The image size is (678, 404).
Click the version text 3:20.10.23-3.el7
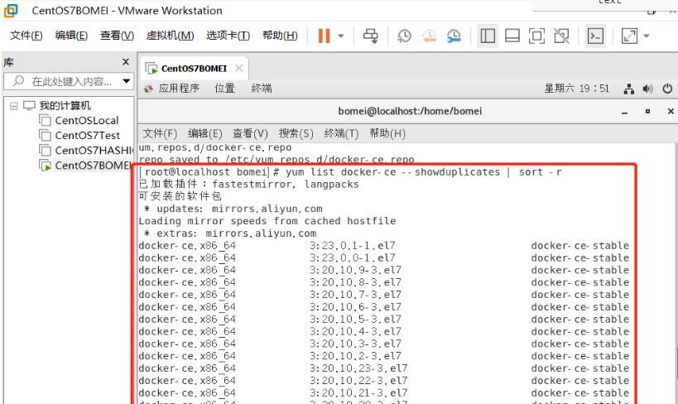click(x=358, y=368)
